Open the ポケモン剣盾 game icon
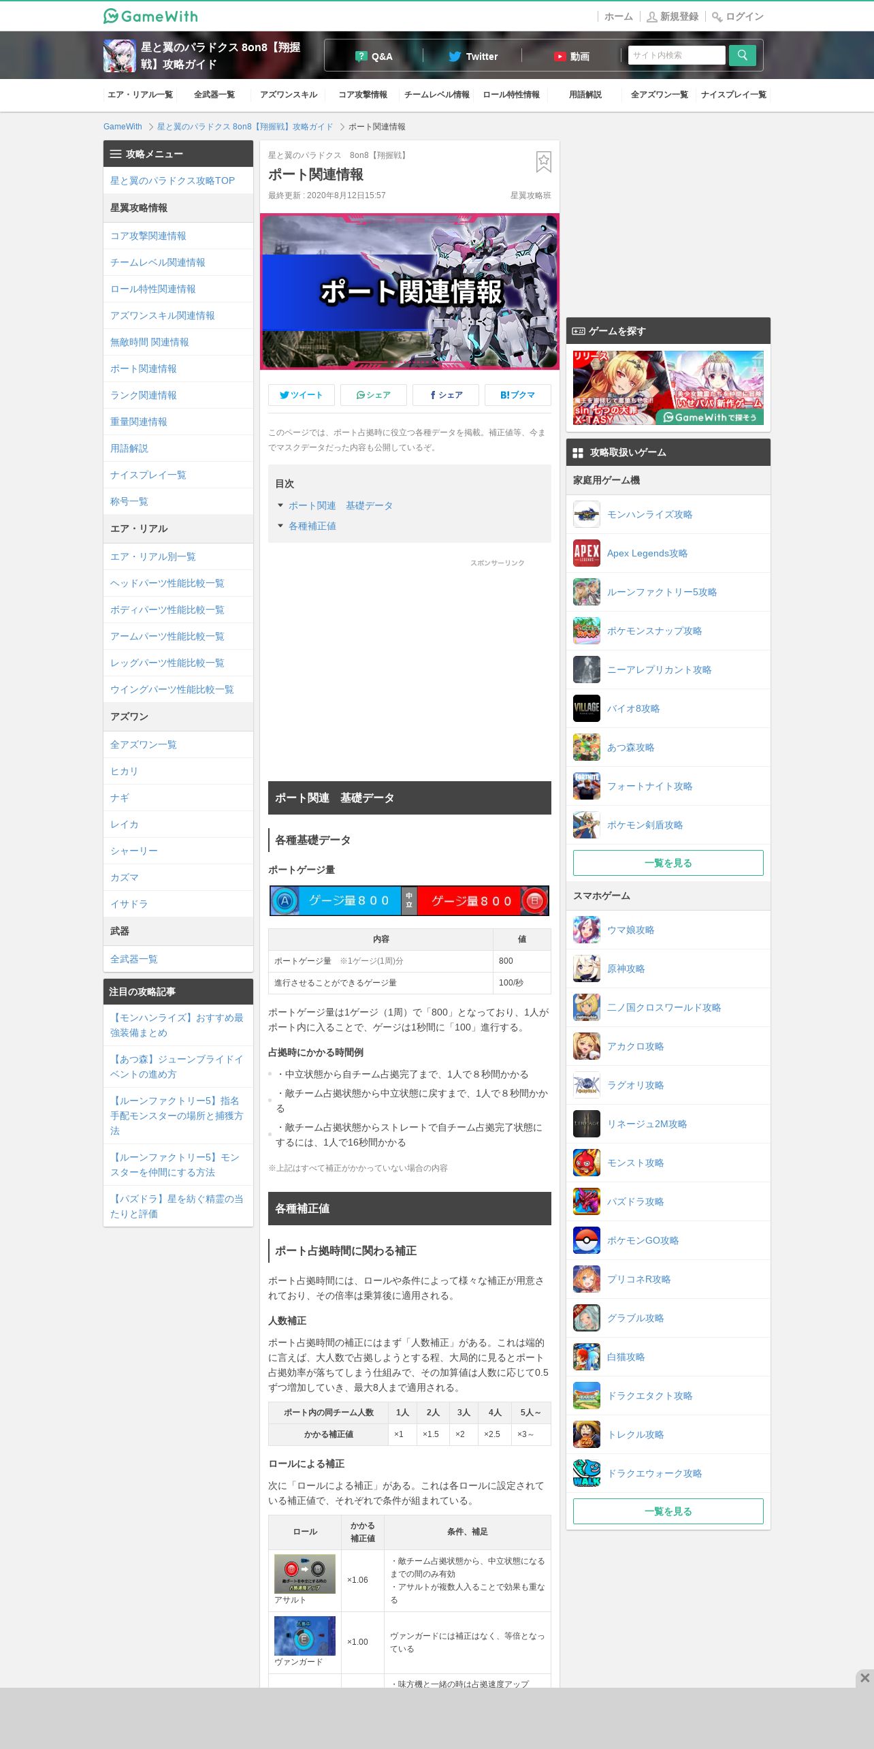Image resolution: width=874 pixels, height=1749 pixels. (587, 825)
